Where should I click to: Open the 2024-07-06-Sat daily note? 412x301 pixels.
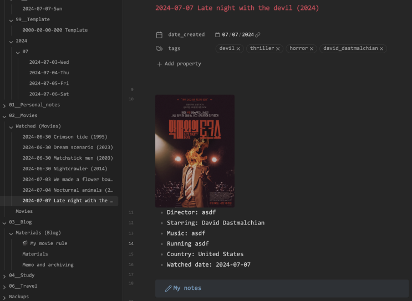coord(49,94)
